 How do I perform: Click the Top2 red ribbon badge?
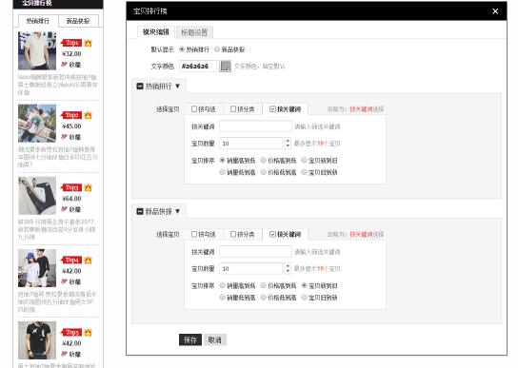pos(71,115)
